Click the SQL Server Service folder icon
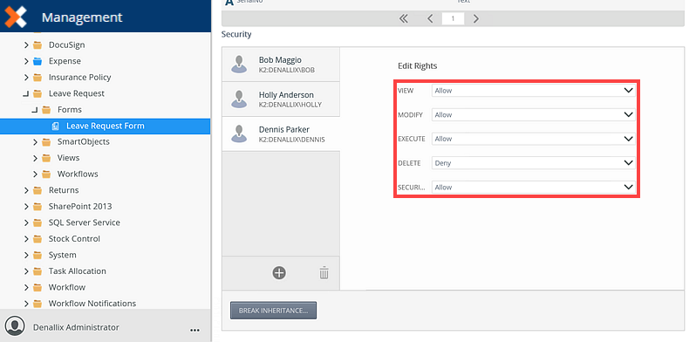The height and width of the screenshot is (342, 696). pyautogui.click(x=38, y=223)
